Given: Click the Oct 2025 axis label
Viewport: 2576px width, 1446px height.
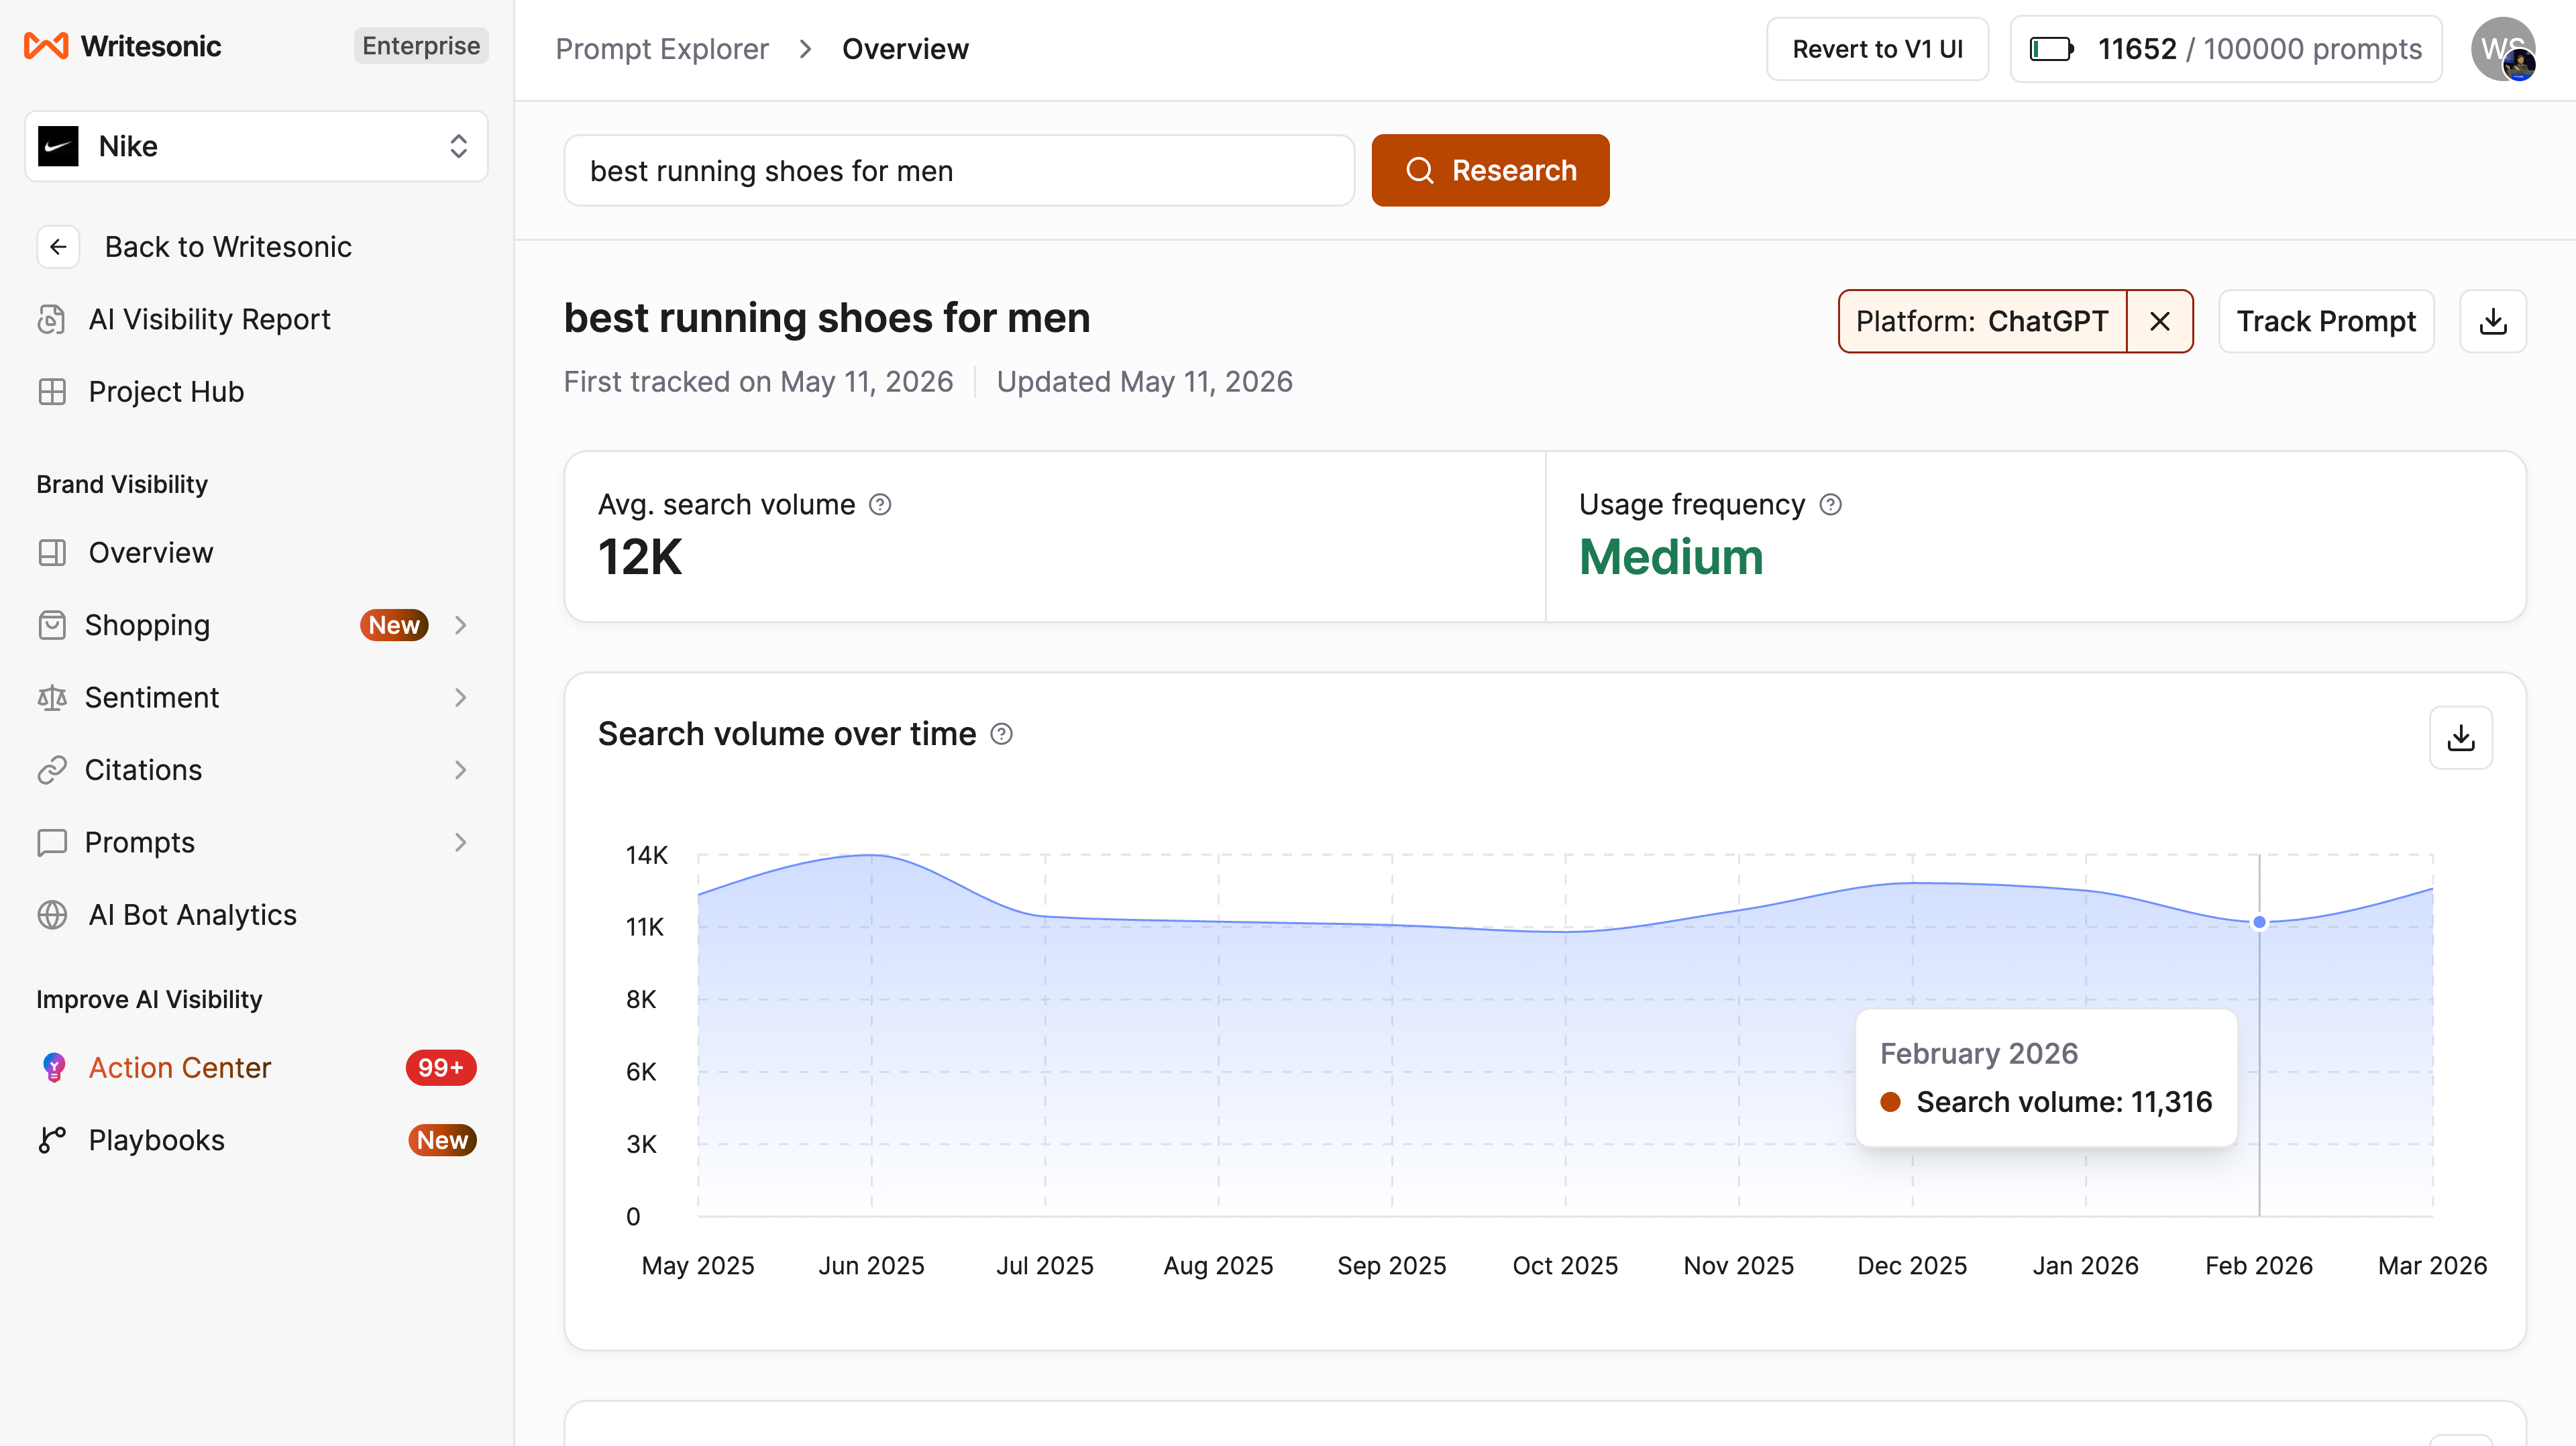Looking at the screenshot, I should [1565, 1266].
